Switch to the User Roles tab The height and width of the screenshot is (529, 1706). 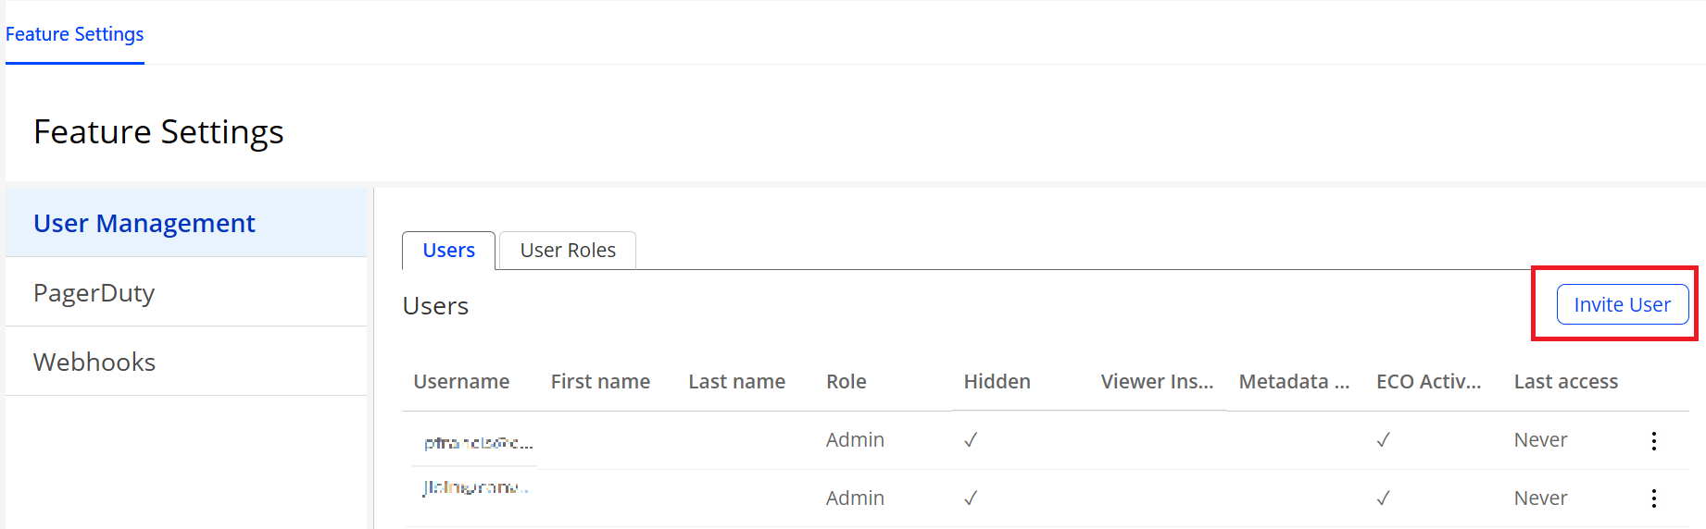point(568,251)
